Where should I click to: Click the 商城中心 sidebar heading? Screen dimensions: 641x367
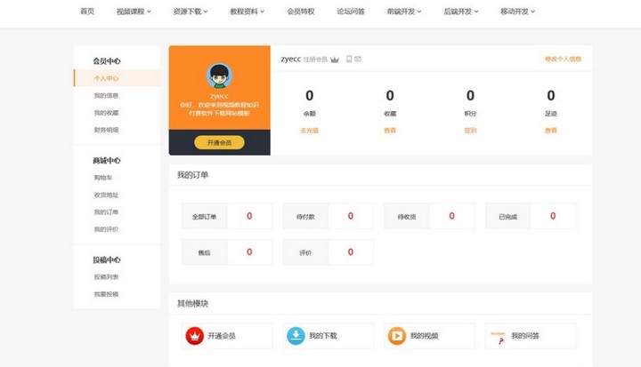107,161
